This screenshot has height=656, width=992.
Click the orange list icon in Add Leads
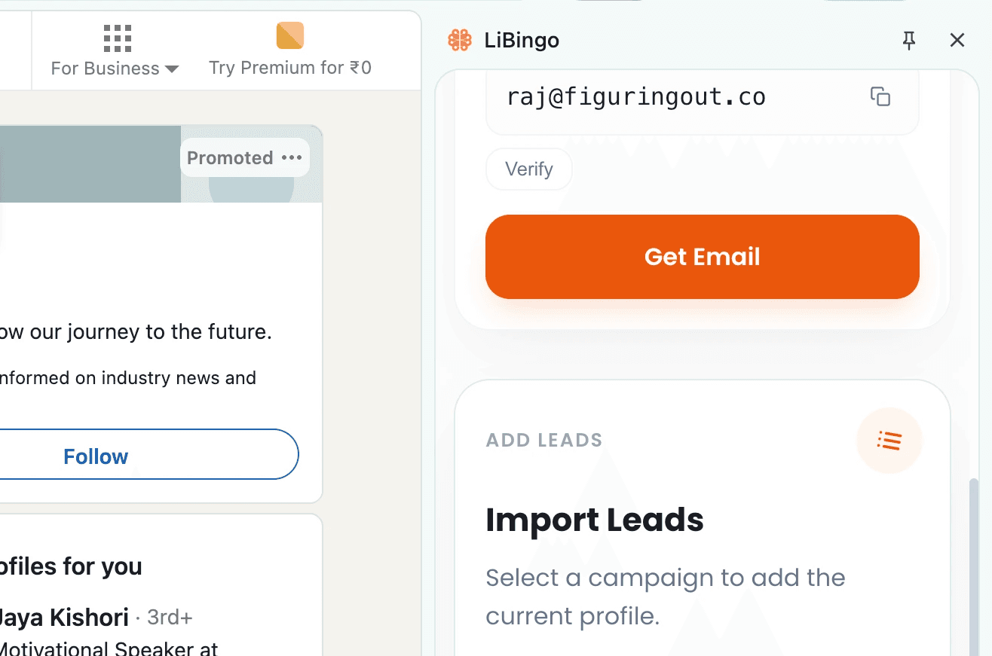click(889, 441)
